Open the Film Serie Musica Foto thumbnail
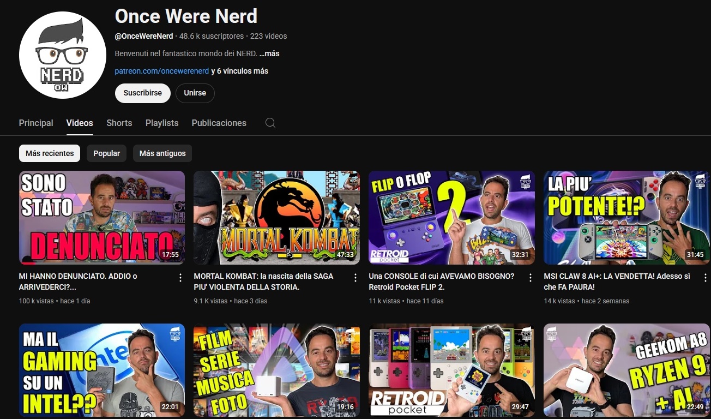The height and width of the screenshot is (419, 711). pyautogui.click(x=277, y=371)
